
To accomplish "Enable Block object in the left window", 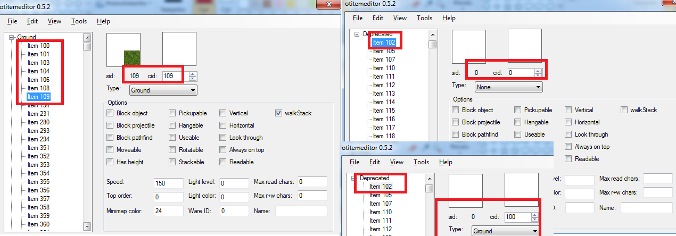I will pos(110,113).
